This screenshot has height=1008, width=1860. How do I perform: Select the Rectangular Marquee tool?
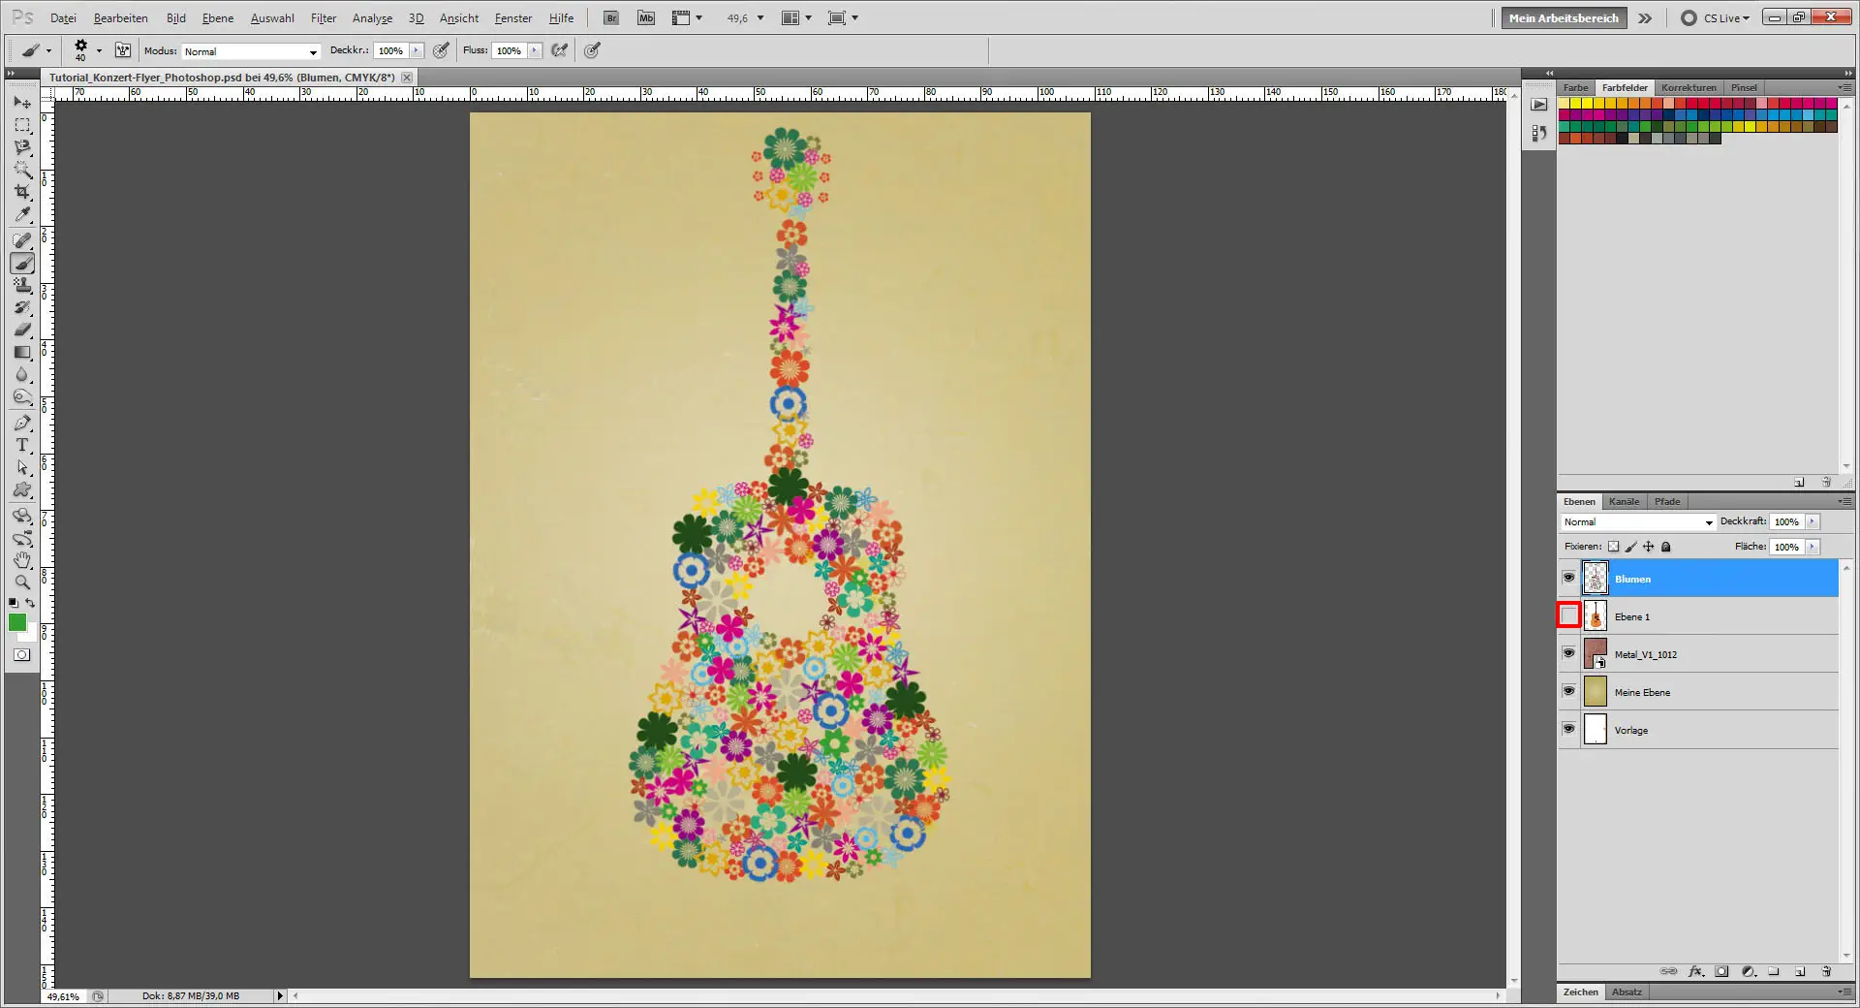coord(22,125)
